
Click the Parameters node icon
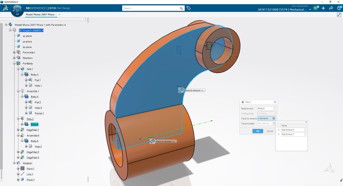pyautogui.click(x=19, y=52)
